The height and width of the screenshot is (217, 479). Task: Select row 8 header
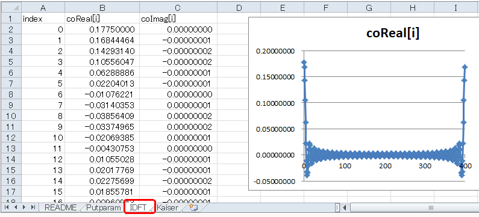click(11, 94)
